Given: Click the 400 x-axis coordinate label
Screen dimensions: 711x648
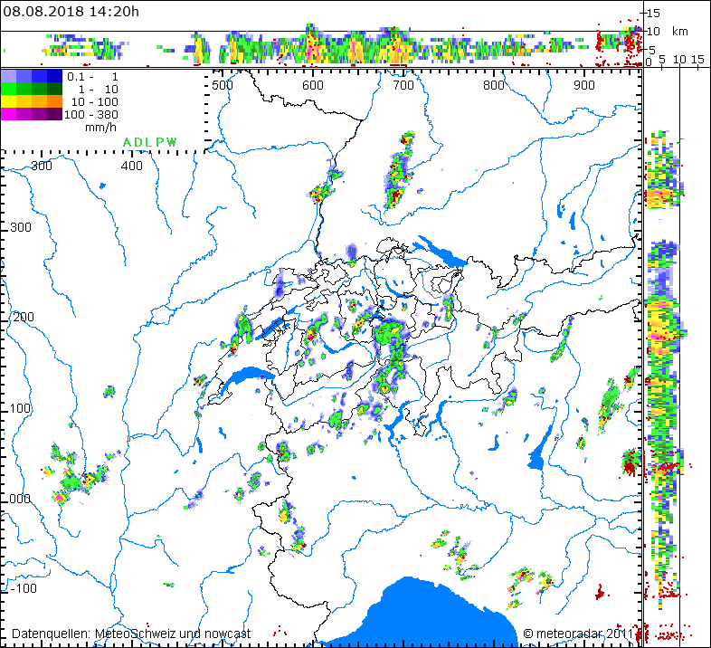Looking at the screenshot, I should click(132, 167).
